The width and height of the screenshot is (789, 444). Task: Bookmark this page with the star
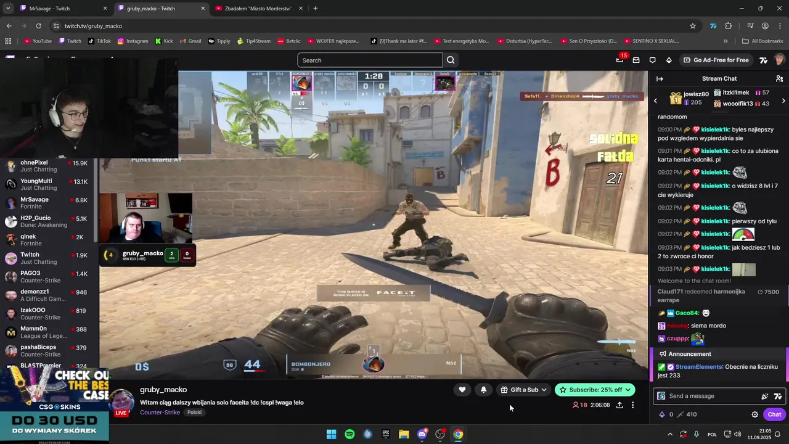pyautogui.click(x=693, y=26)
